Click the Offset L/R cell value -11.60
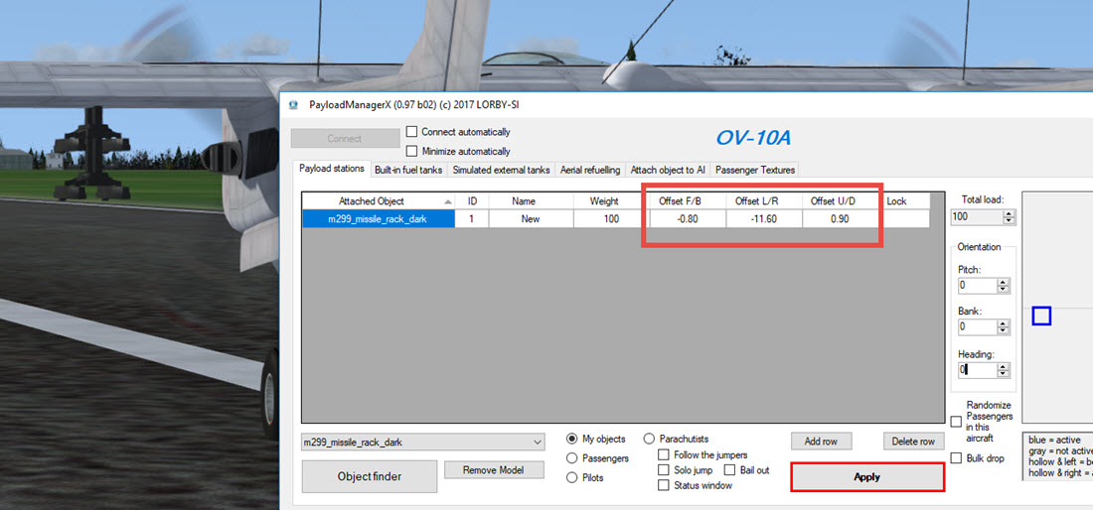The height and width of the screenshot is (510, 1093). (x=762, y=218)
